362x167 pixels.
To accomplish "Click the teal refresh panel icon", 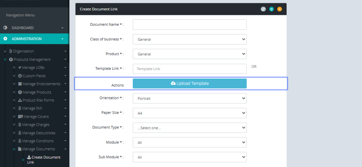I will pos(271,9).
